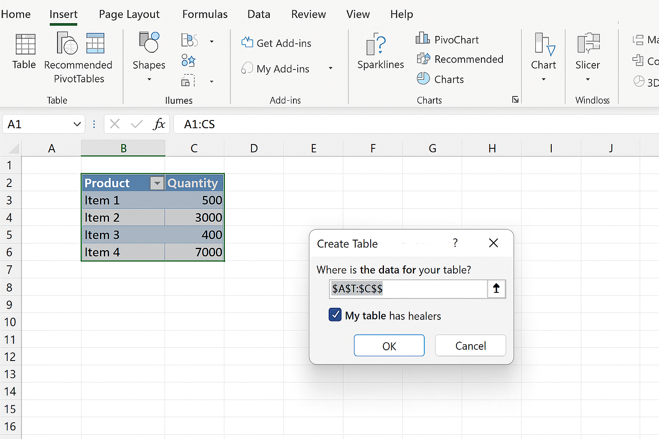Viewport: 659px width, 439px height.
Task: Click the collapse dialog range selector arrow
Action: pyautogui.click(x=496, y=289)
